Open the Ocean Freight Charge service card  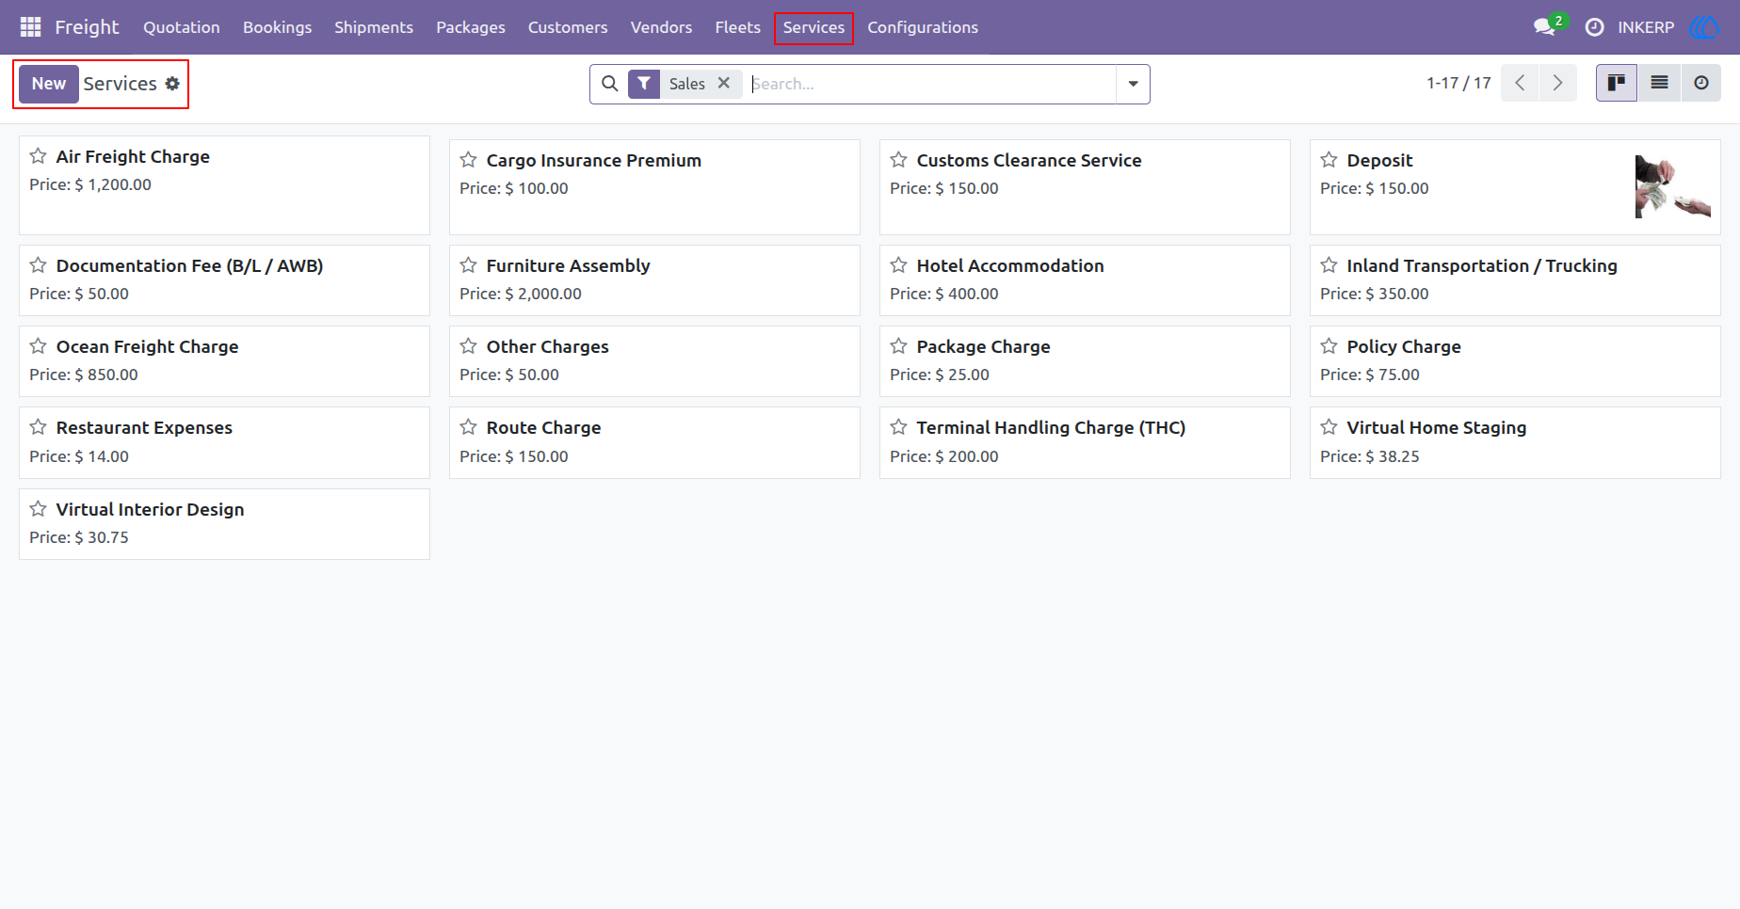pos(224,361)
